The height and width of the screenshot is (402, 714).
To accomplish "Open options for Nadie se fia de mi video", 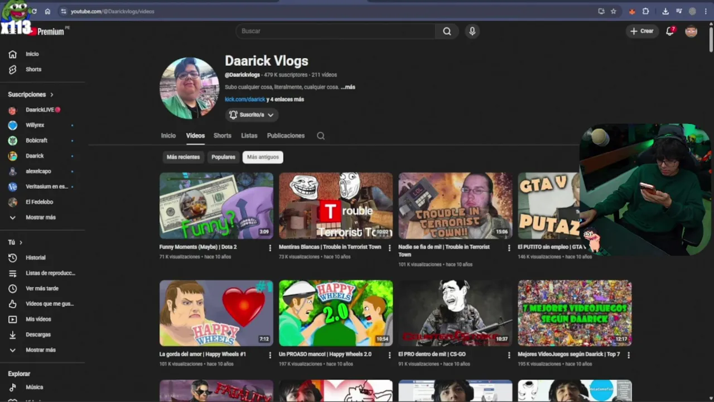I will pos(509,248).
